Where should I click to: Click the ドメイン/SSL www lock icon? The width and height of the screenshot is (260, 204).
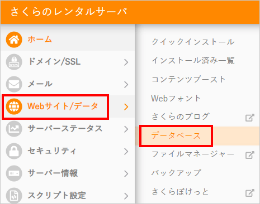click(14, 62)
